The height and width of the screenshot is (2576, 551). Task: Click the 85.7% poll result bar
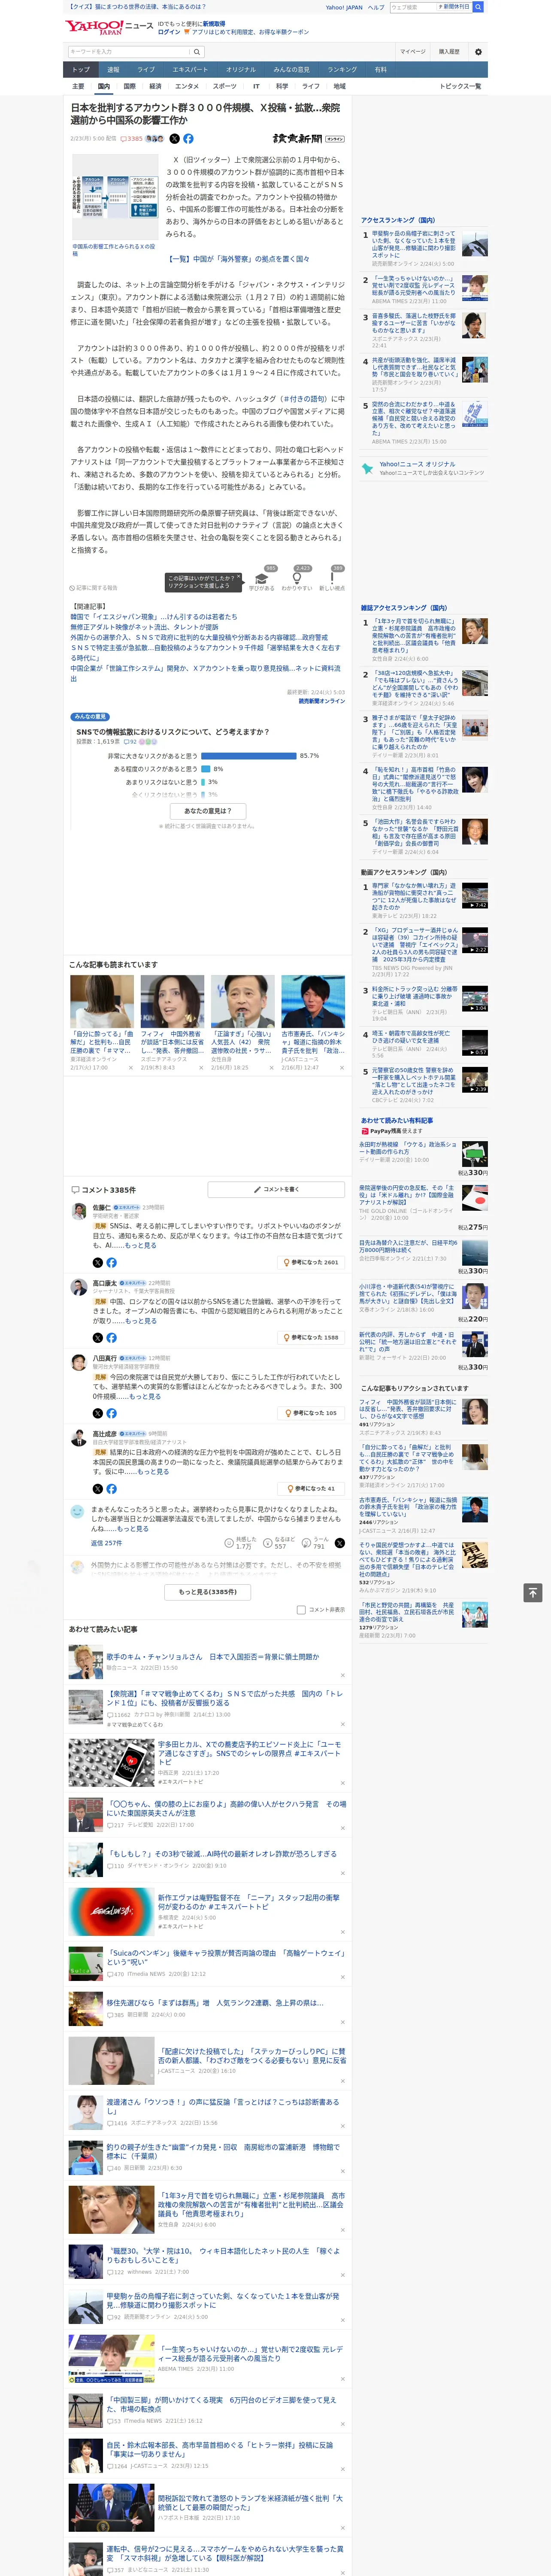click(x=248, y=756)
